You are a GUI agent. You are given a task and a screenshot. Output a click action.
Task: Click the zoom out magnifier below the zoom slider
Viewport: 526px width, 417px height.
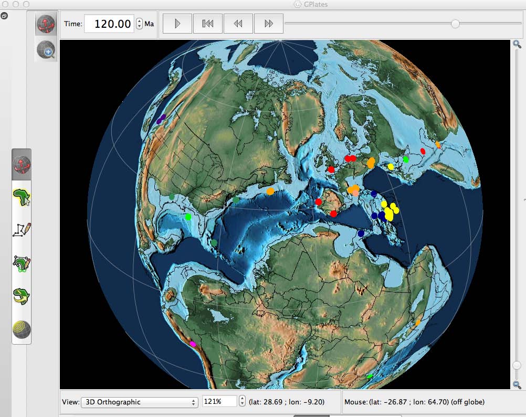(x=517, y=385)
